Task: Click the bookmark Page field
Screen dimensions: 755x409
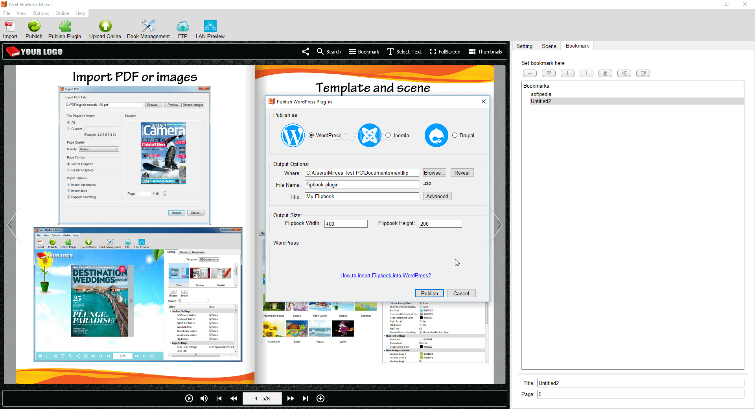Action: pyautogui.click(x=641, y=394)
